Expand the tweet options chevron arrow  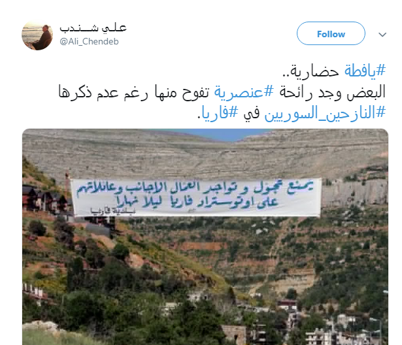click(x=382, y=35)
